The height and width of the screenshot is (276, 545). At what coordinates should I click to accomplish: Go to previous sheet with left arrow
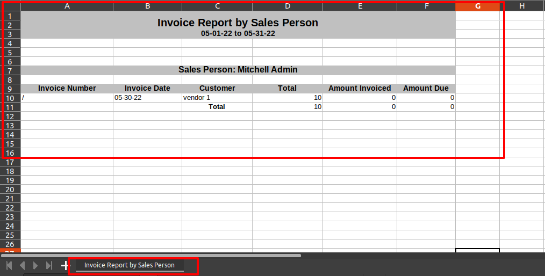[22, 266]
